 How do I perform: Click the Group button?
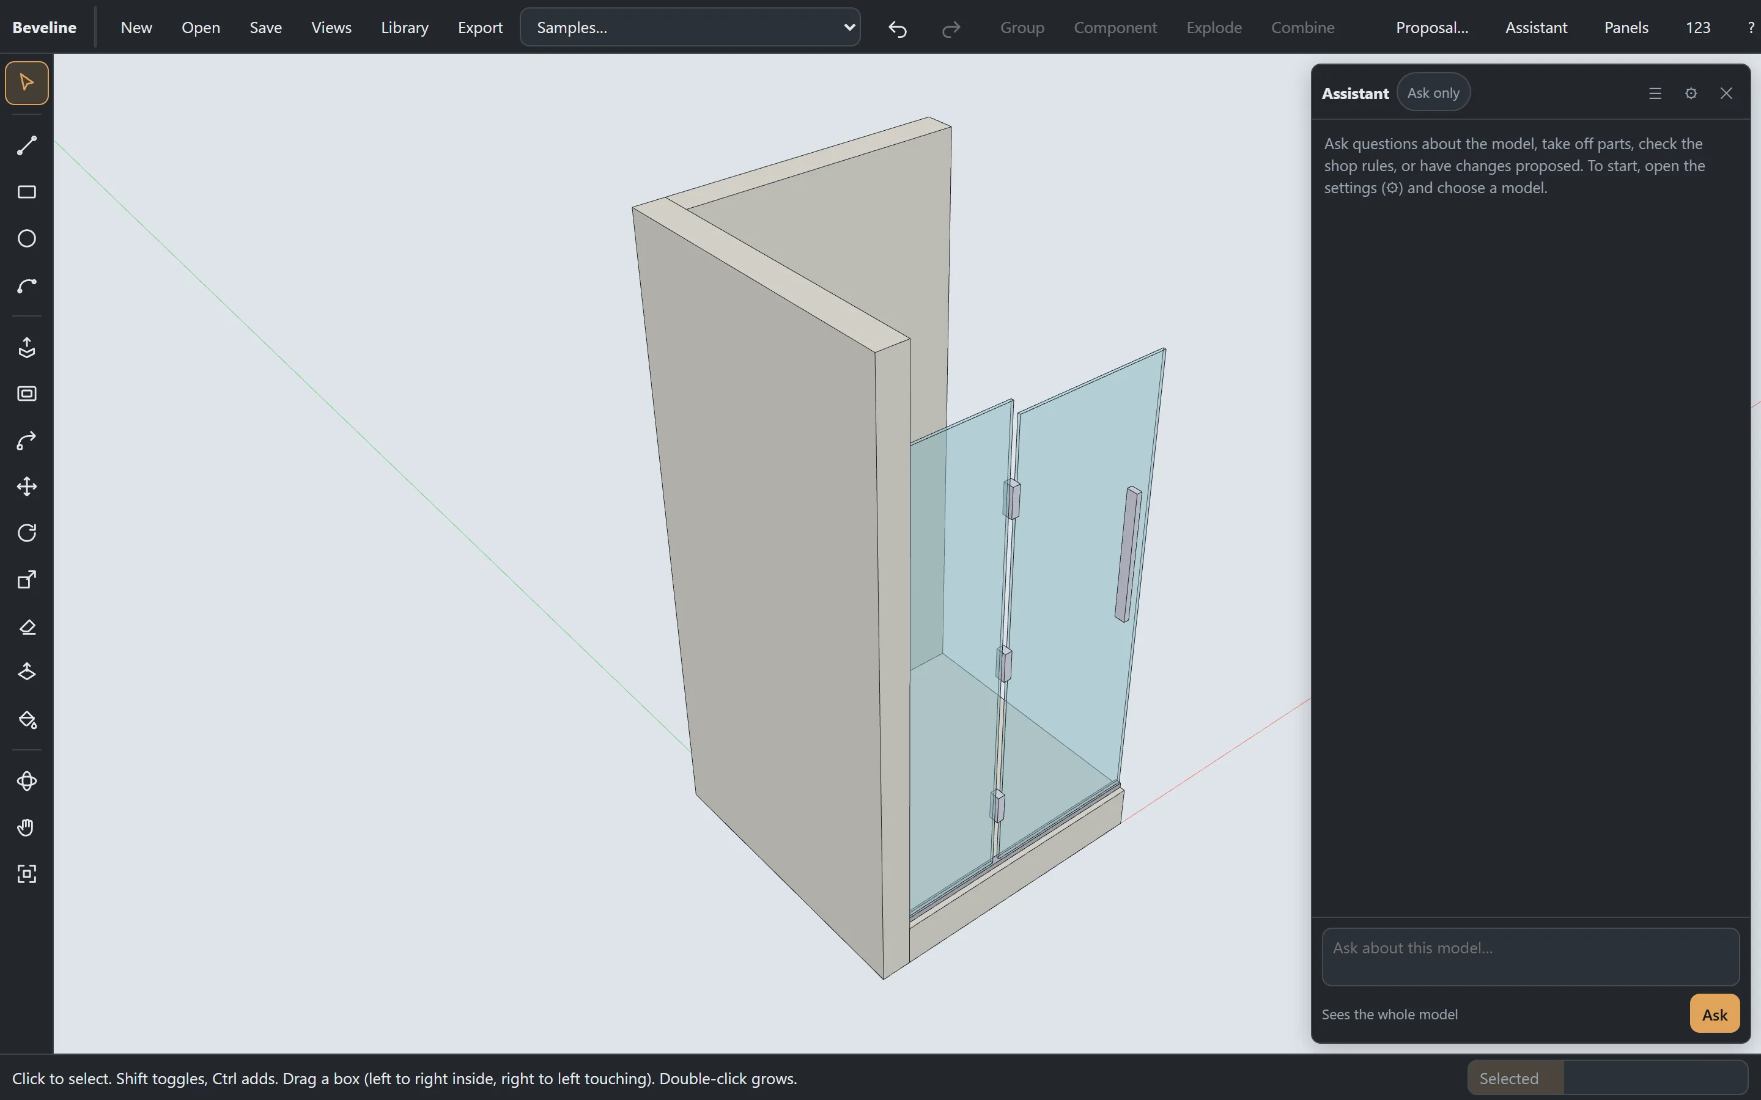click(1022, 28)
